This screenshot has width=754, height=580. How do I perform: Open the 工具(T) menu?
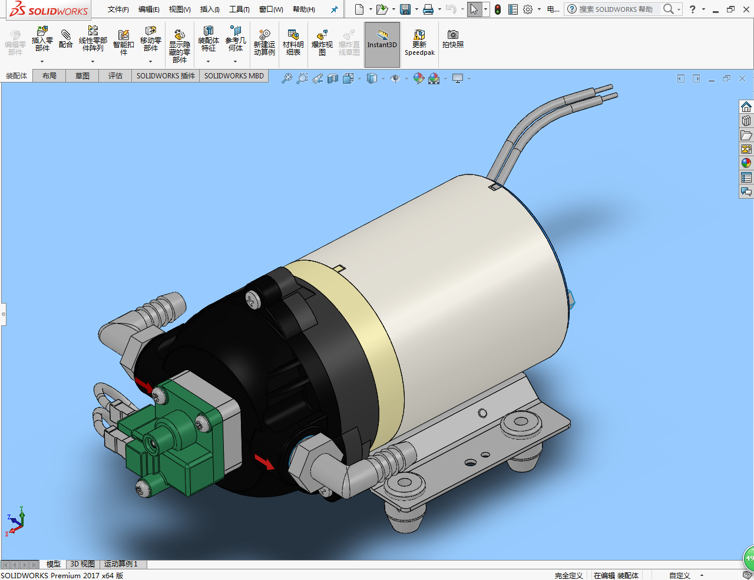[239, 9]
